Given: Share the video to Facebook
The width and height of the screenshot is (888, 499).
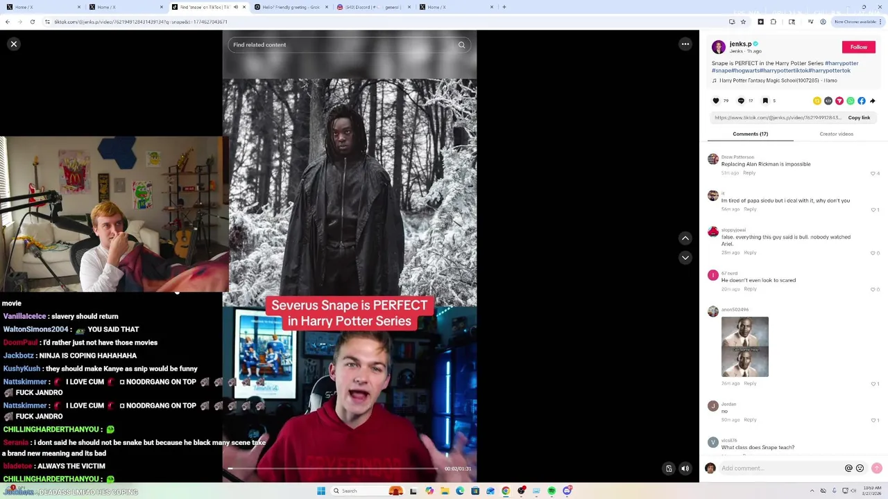Looking at the screenshot, I should [x=862, y=101].
